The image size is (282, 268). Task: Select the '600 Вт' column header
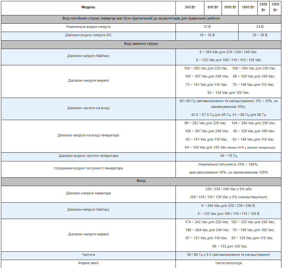[x=213, y=7]
